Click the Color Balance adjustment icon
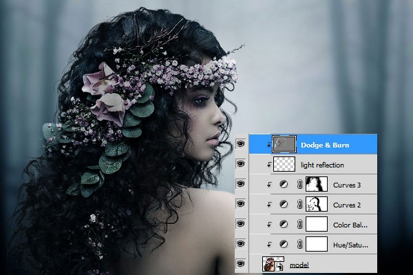This screenshot has height=275, width=413. click(284, 224)
